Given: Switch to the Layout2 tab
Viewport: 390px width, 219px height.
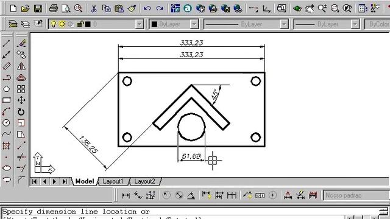Looking at the screenshot, I should [144, 181].
